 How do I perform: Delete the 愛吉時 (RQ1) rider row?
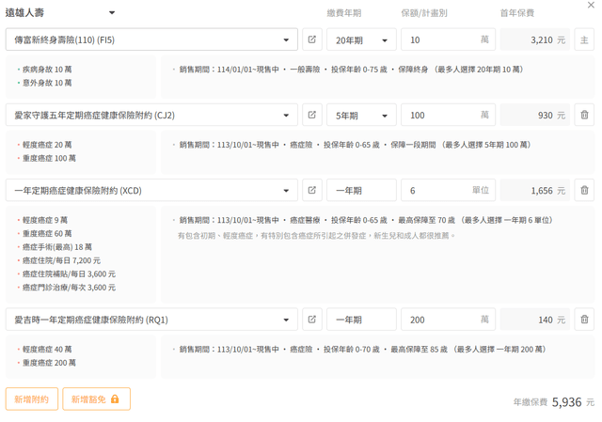coord(584,320)
